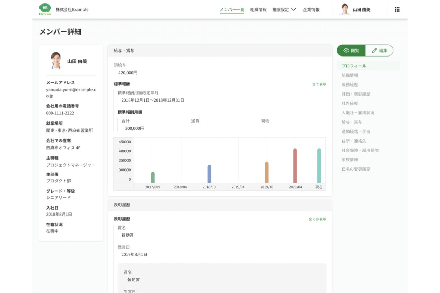
Task: Click the phone number 000-1111-2222
Action: (x=60, y=113)
